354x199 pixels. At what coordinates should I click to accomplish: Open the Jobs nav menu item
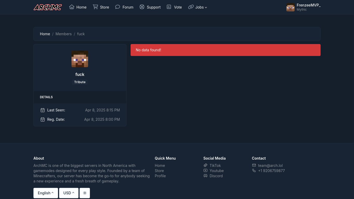[x=198, y=7]
